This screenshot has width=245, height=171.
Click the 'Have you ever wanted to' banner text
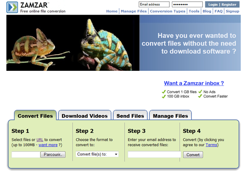coord(197,35)
